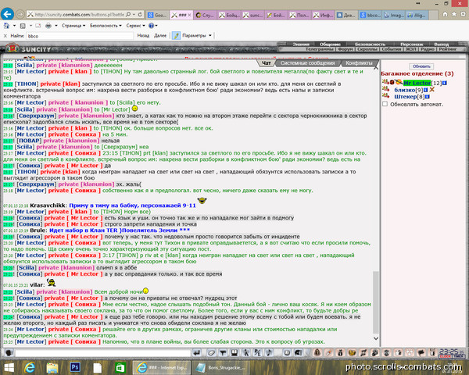Viewport: 469px width, 375px height.
Task: Open the Персонаж game menu
Action: point(411,45)
